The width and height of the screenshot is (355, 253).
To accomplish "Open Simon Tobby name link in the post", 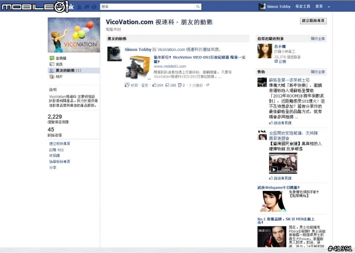I will (x=138, y=49).
